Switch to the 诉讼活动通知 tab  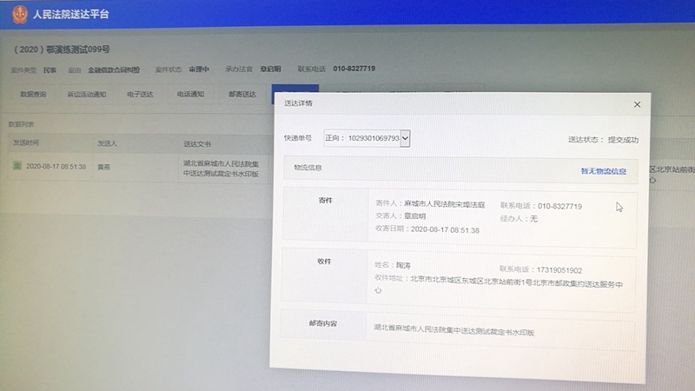tap(86, 94)
